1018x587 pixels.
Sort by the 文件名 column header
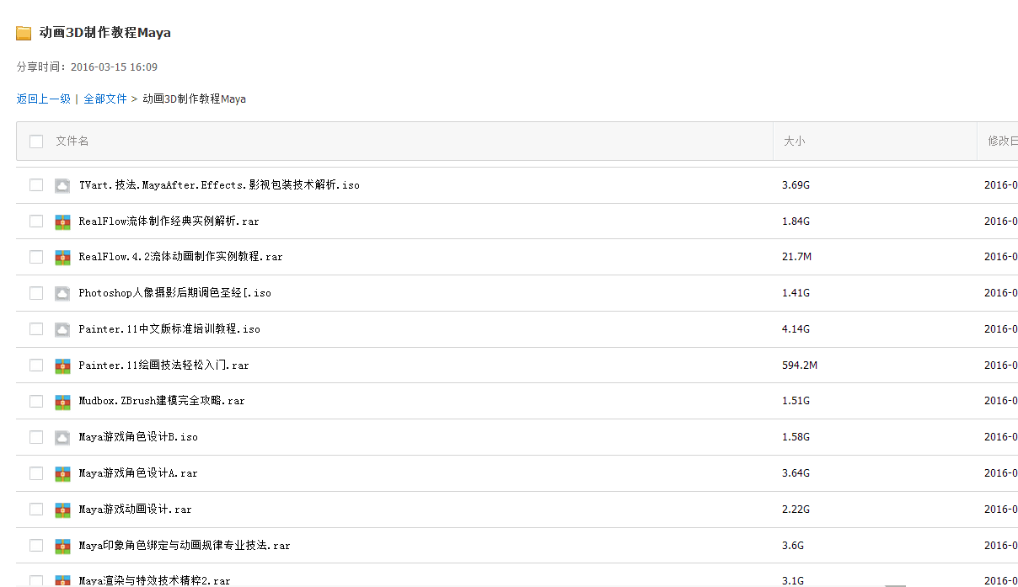tap(72, 141)
